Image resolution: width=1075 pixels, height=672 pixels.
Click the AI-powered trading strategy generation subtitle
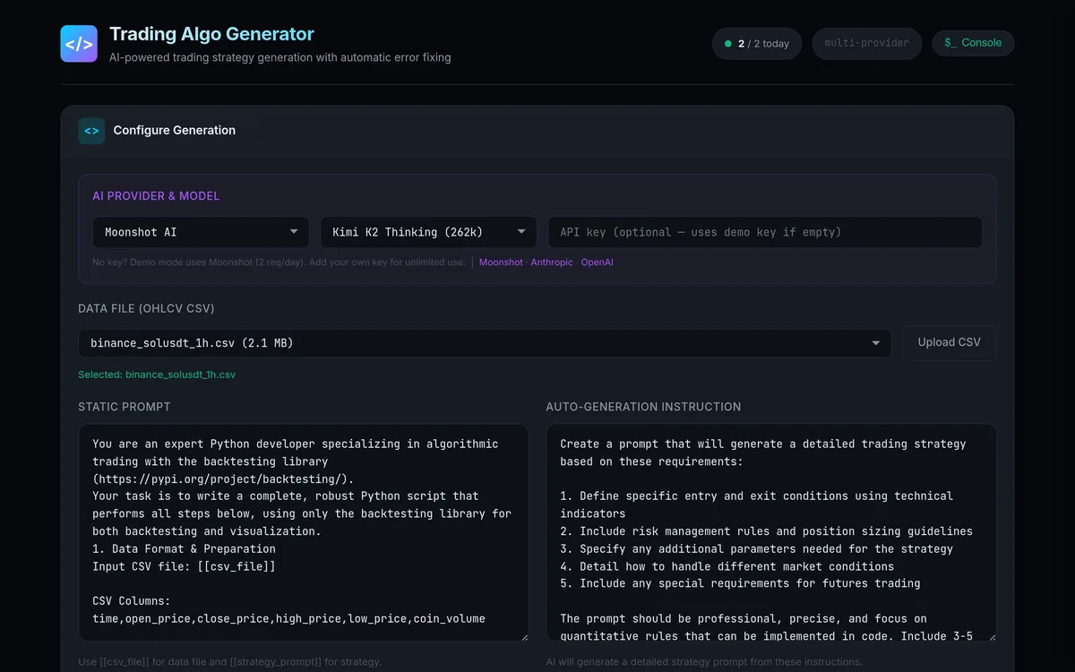point(280,57)
